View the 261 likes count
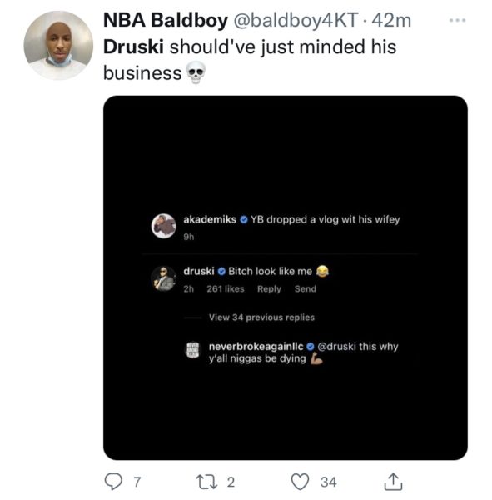Screen dimensions: 492x500 click(x=226, y=289)
